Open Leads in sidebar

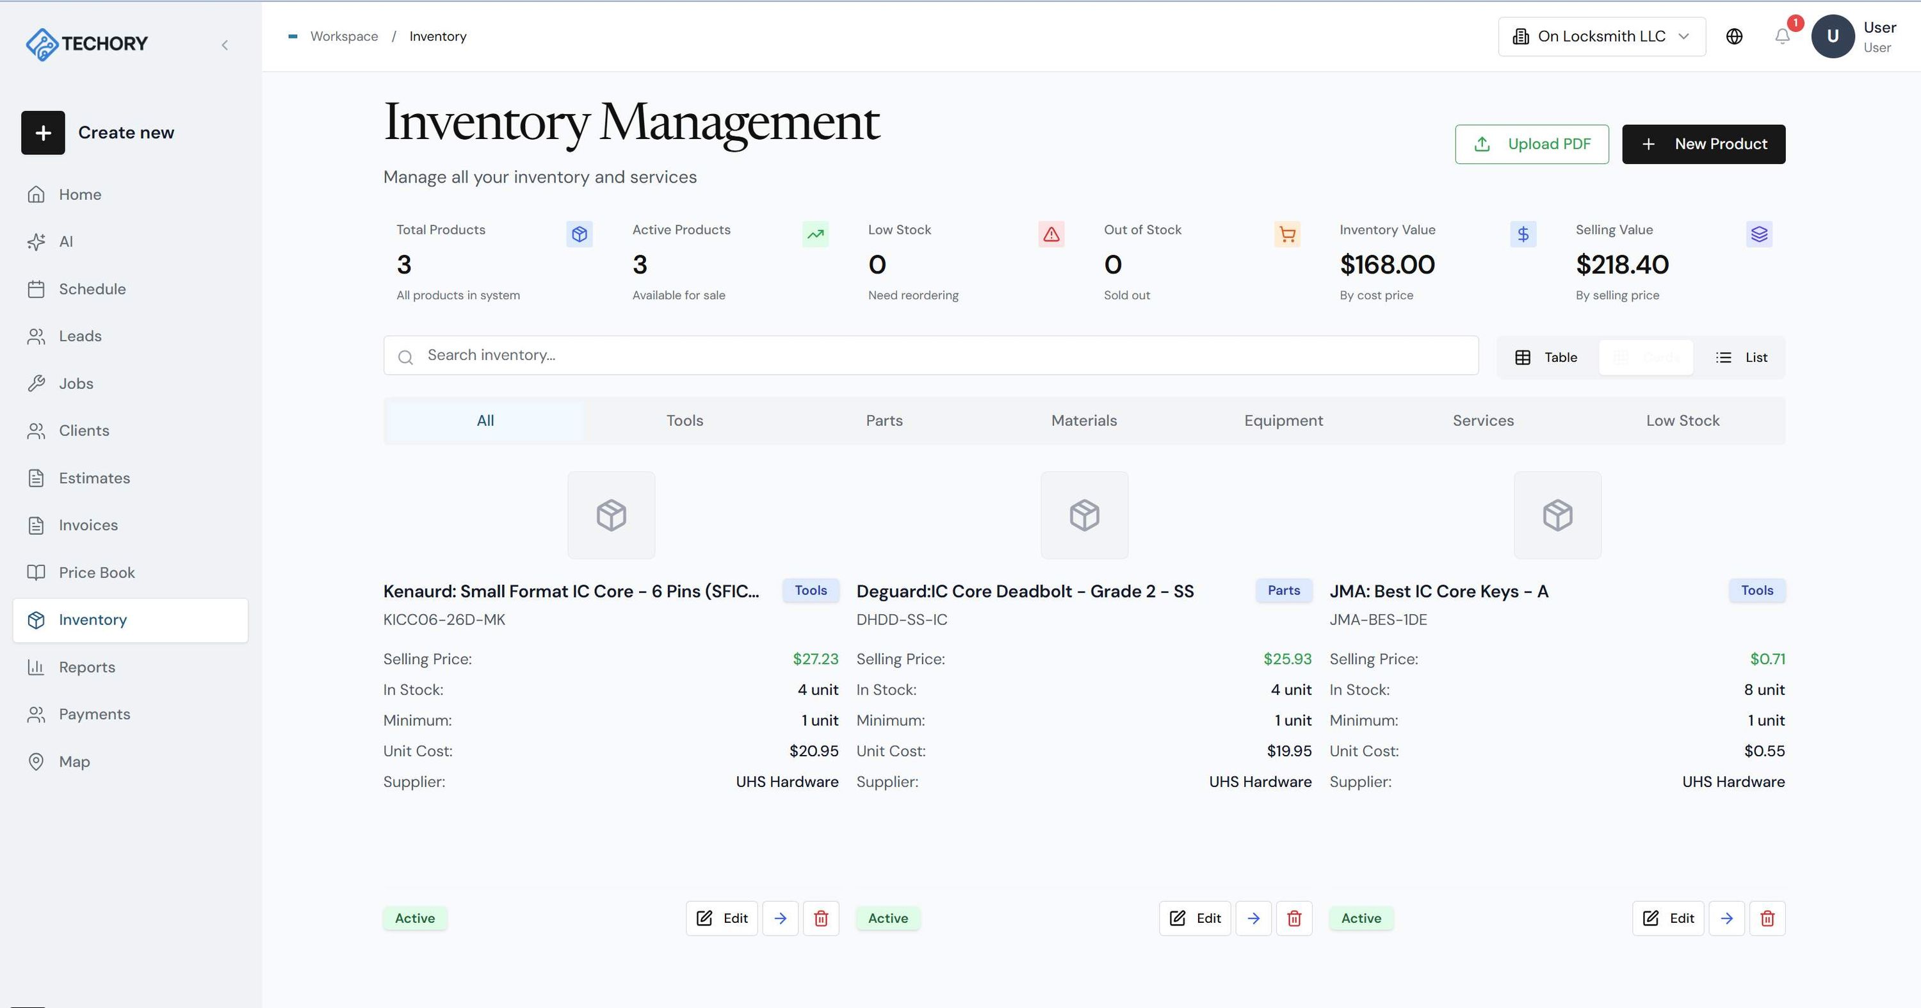click(x=131, y=336)
